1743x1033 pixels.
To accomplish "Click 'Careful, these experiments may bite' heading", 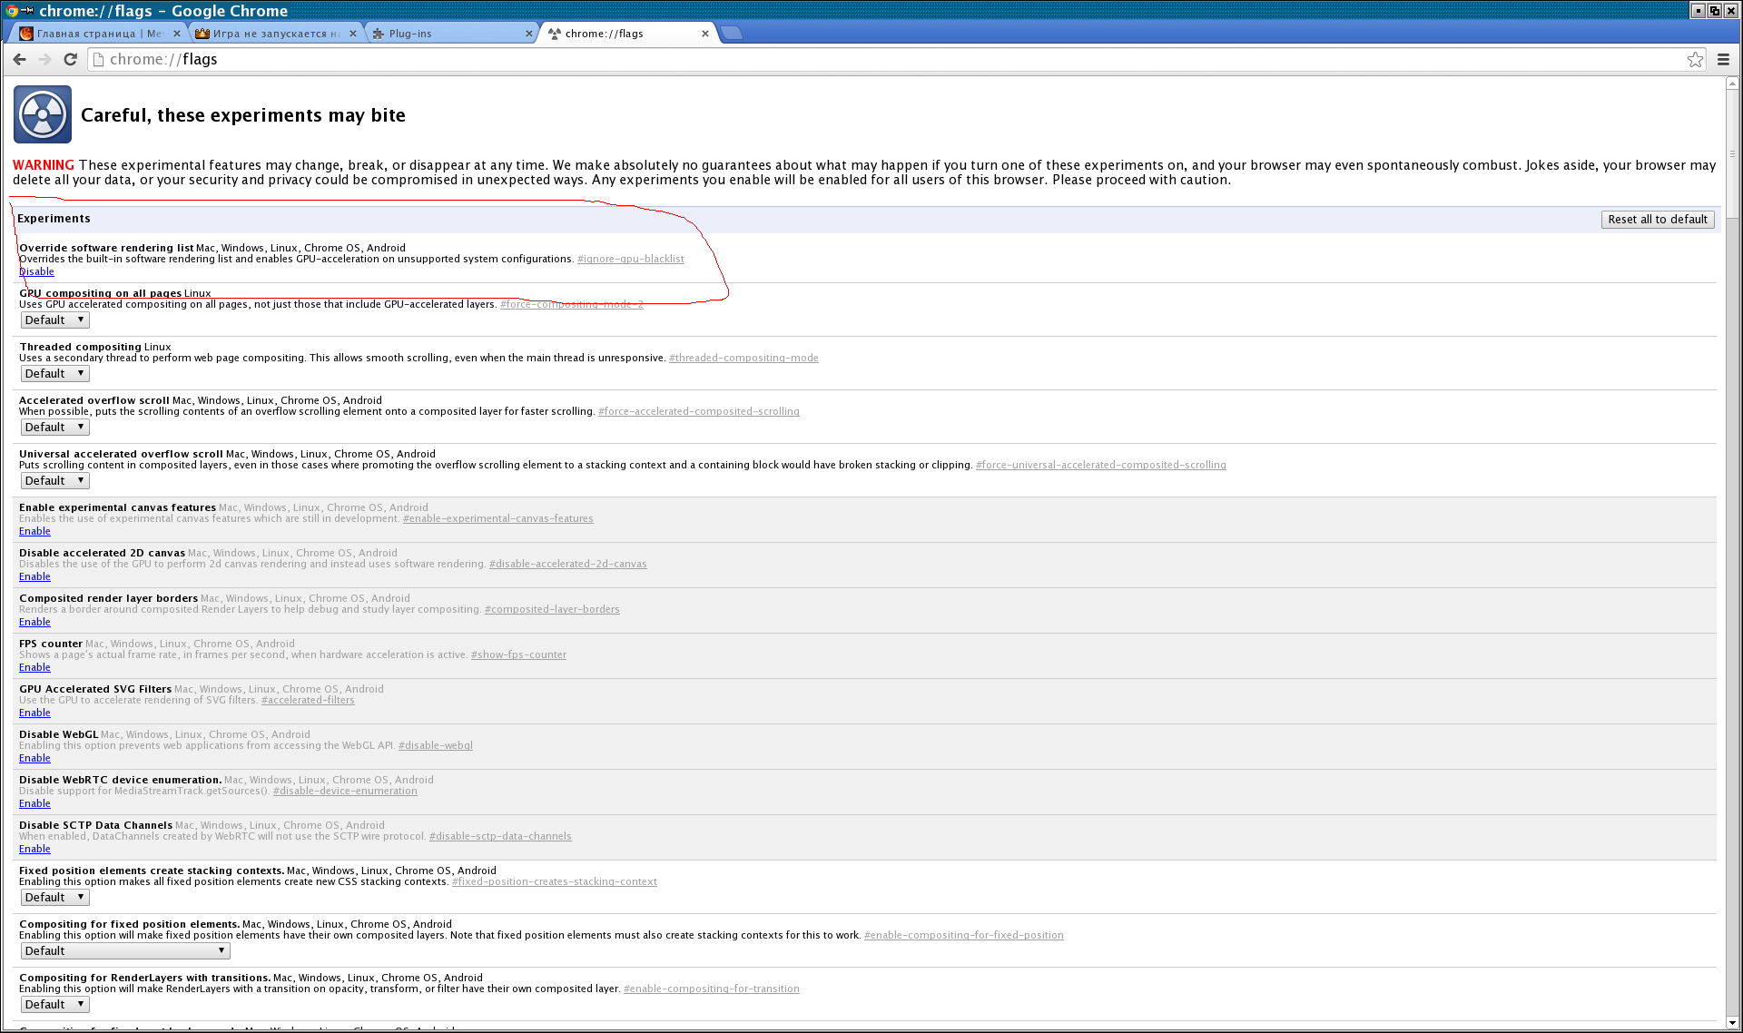I will (243, 115).
